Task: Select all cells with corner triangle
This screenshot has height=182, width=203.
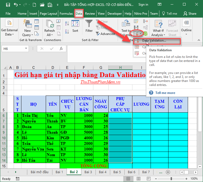Action: pos(5,68)
